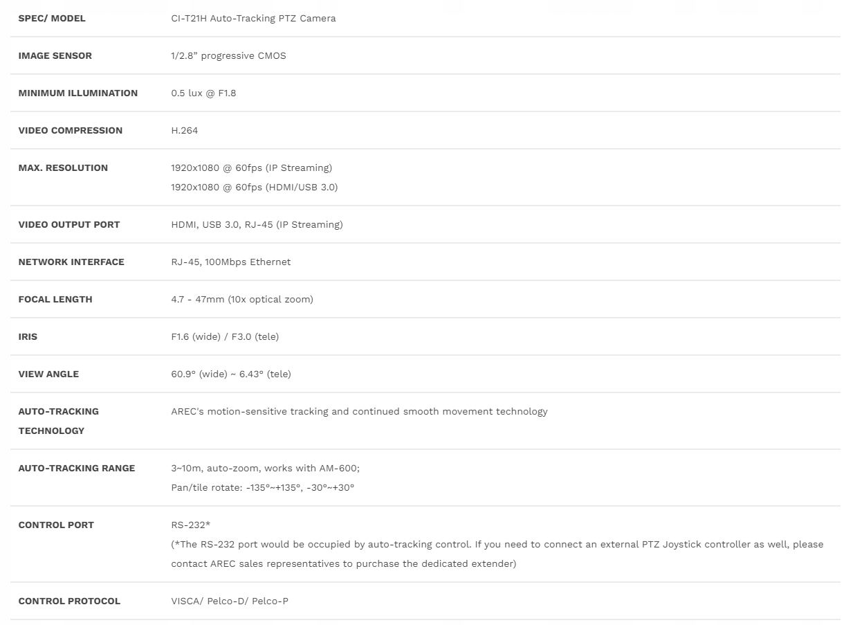
Task: Click the 0.5 lux @ F1.8 value
Action: pos(203,93)
